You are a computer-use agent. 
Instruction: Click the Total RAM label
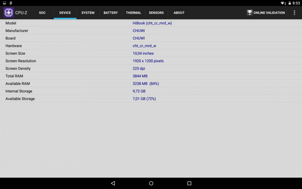[x=14, y=76]
